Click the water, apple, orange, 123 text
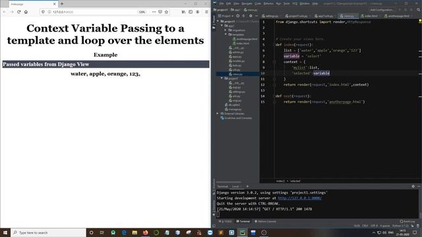 click(x=105, y=74)
